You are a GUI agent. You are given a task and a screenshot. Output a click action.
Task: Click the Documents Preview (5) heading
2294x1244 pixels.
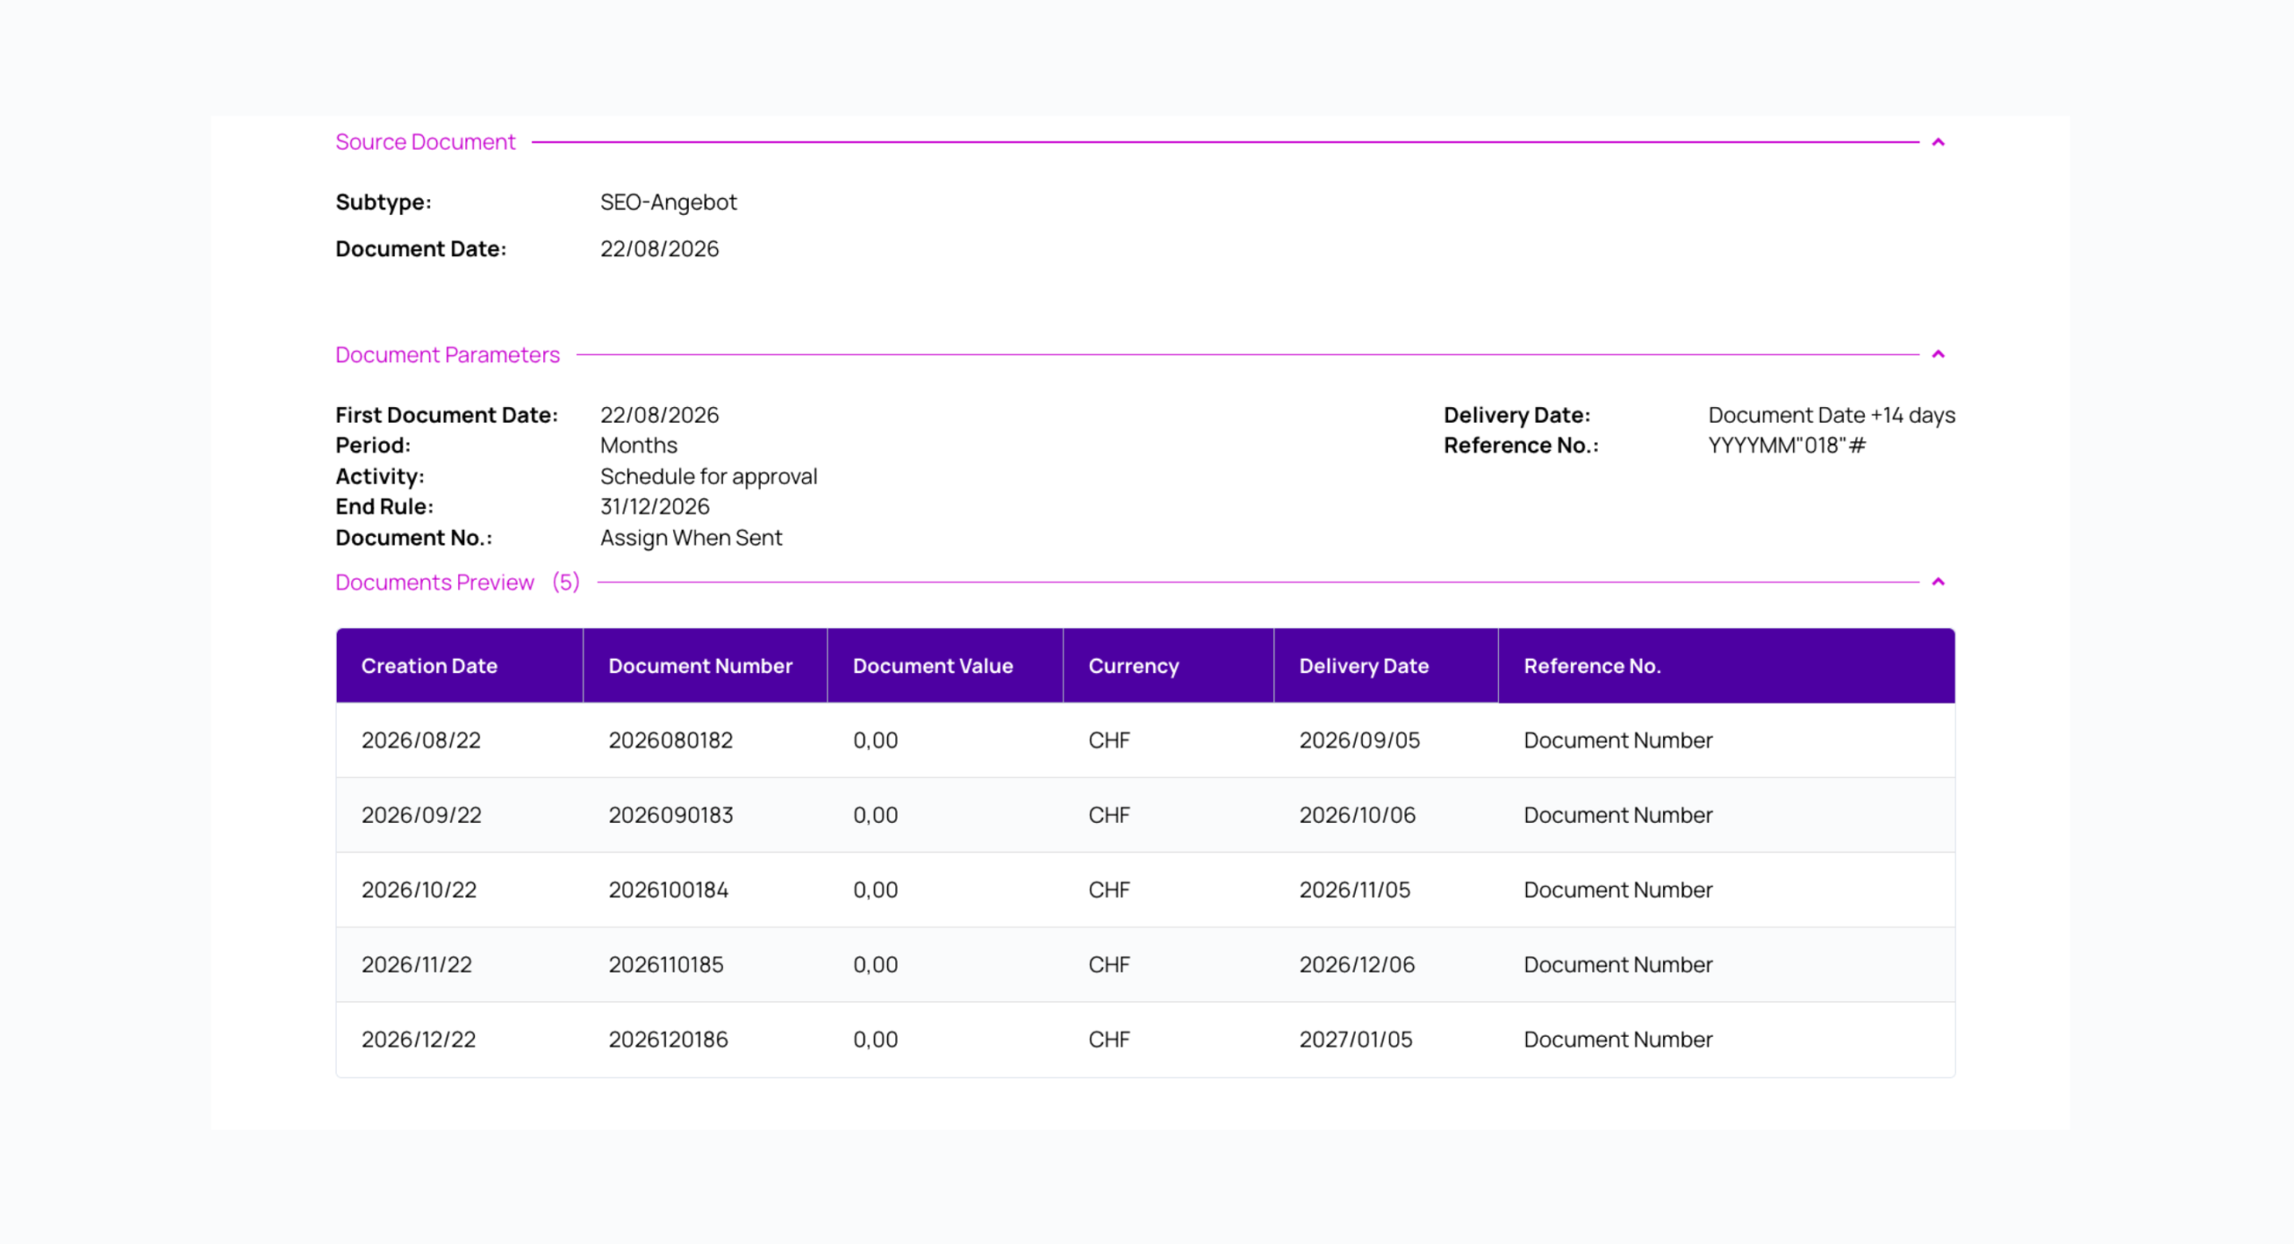tap(457, 582)
